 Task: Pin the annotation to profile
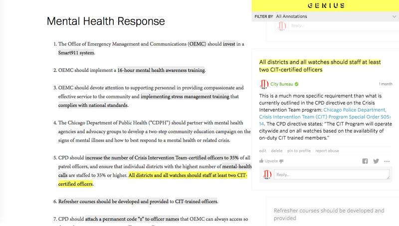click(x=299, y=151)
